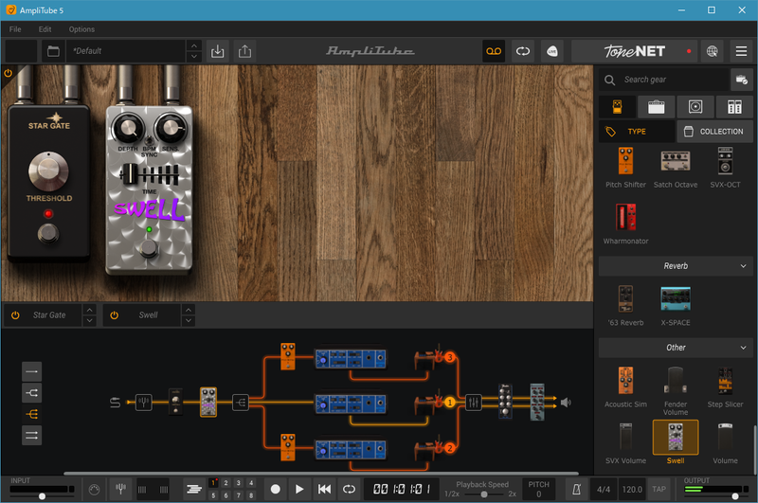Click the tuner block in signal chain

[x=144, y=402]
